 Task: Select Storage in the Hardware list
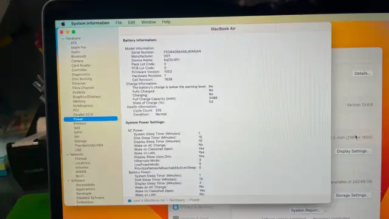[80, 141]
